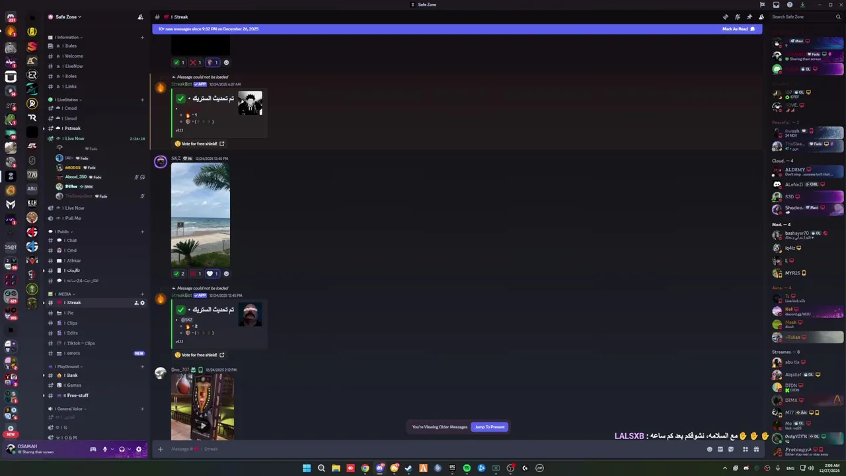Screen dimensions: 846x476
Task: Click second Vote for free shield link
Action: pos(199,355)
